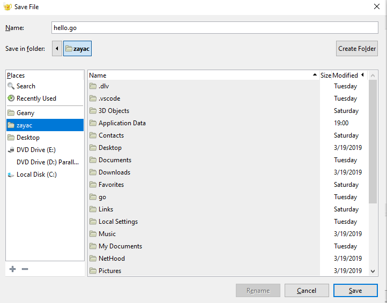The image size is (387, 303).
Task: Open Local Disk (C:) location
Action: pos(45,175)
